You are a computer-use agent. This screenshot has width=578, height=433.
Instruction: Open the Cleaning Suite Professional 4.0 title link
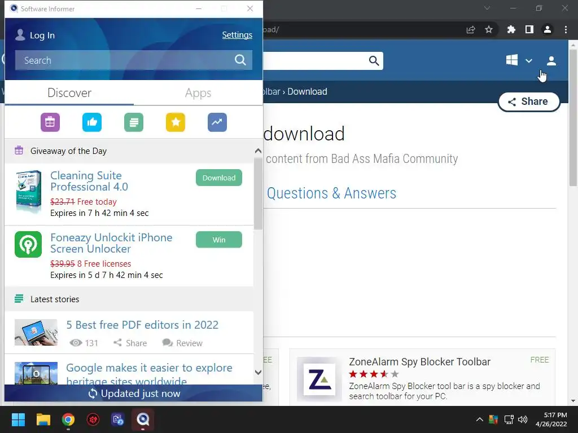click(x=89, y=181)
